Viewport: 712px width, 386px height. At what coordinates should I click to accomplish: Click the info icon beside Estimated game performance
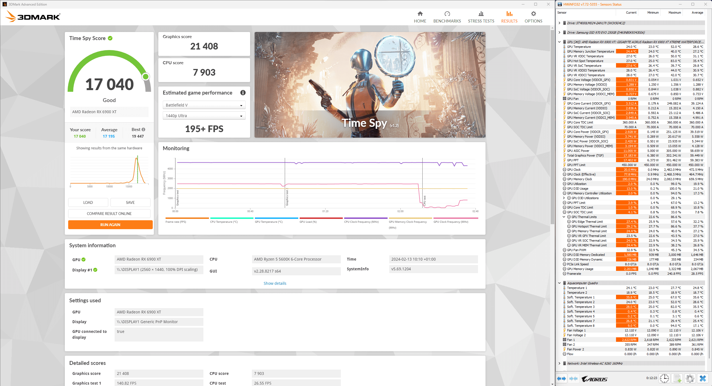(243, 93)
